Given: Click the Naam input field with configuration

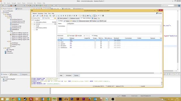Looking at the screenshot, I should 114,24.
